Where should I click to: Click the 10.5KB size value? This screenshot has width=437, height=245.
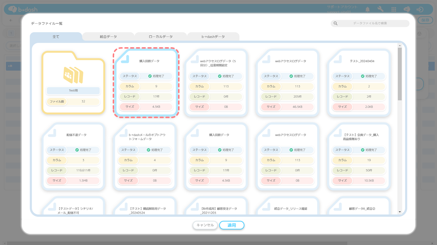click(369, 181)
